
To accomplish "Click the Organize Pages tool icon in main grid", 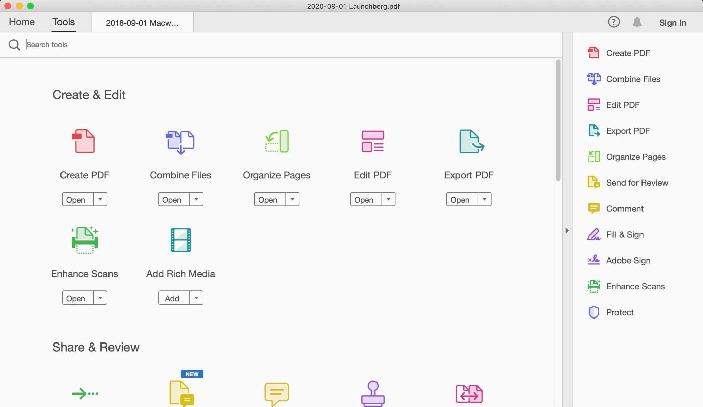I will click(x=276, y=141).
